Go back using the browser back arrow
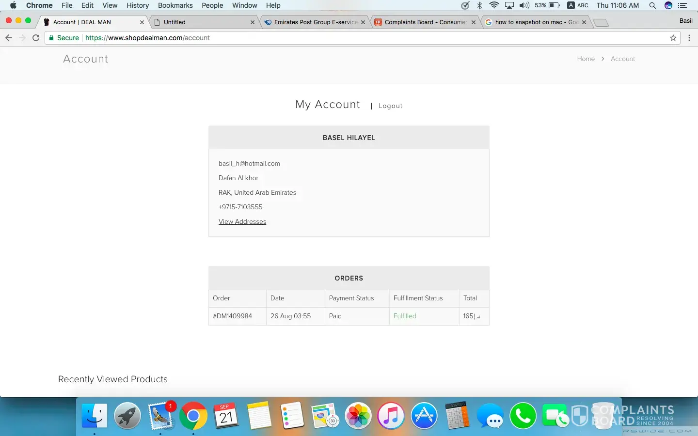 pos(8,38)
